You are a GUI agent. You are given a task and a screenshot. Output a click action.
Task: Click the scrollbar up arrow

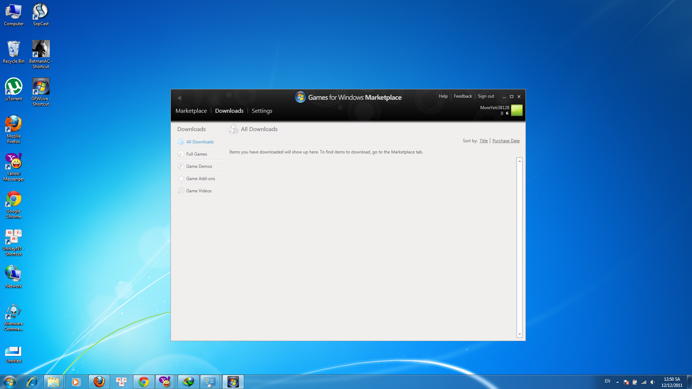(520, 161)
